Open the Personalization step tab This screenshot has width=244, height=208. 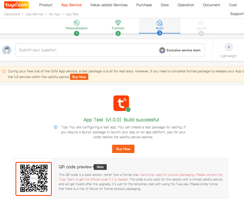point(76,26)
